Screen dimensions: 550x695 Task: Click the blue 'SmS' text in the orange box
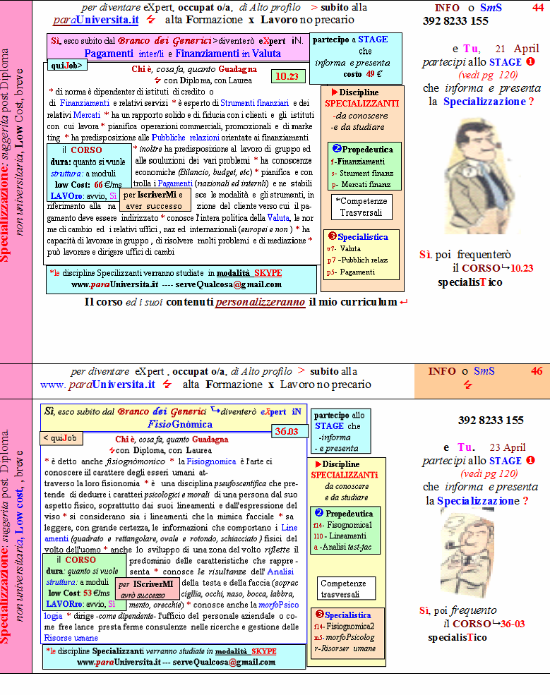point(484,371)
